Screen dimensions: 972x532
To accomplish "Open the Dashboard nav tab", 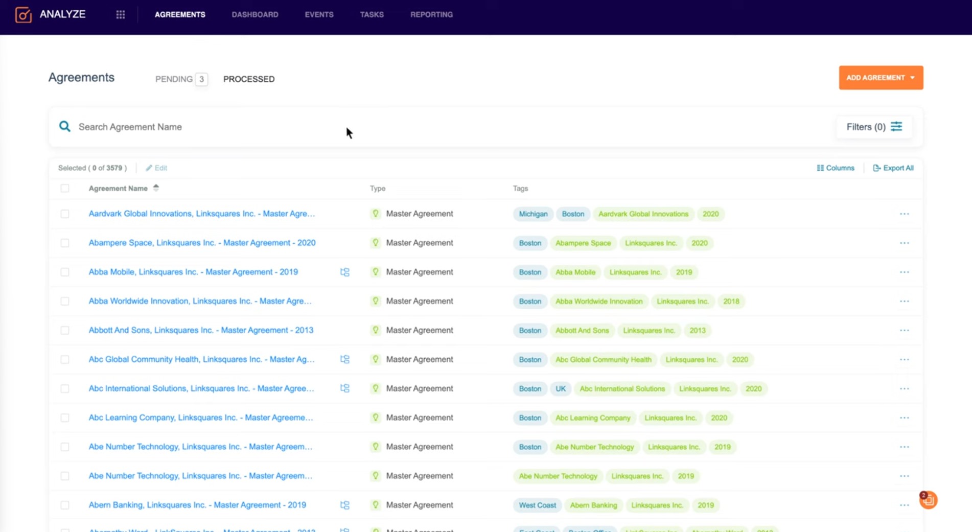I will pyautogui.click(x=255, y=15).
